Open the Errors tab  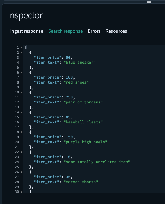pyautogui.click(x=94, y=31)
